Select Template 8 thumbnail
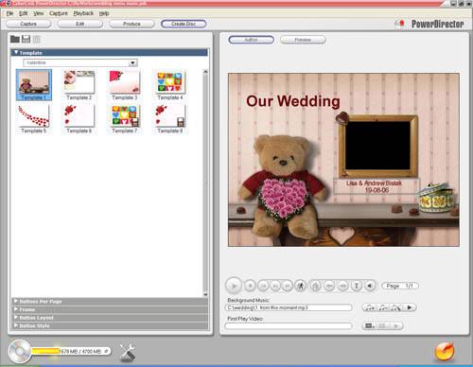473x367 pixels. [170, 119]
